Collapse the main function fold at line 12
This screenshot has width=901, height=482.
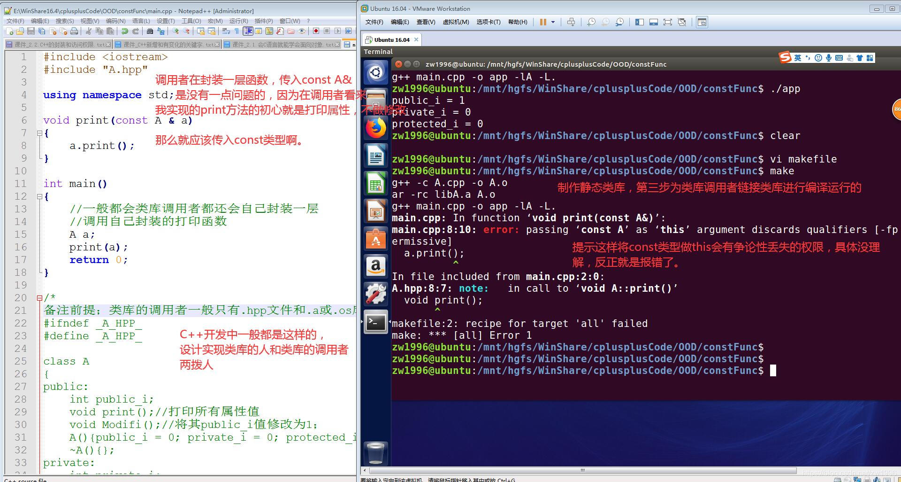click(40, 196)
